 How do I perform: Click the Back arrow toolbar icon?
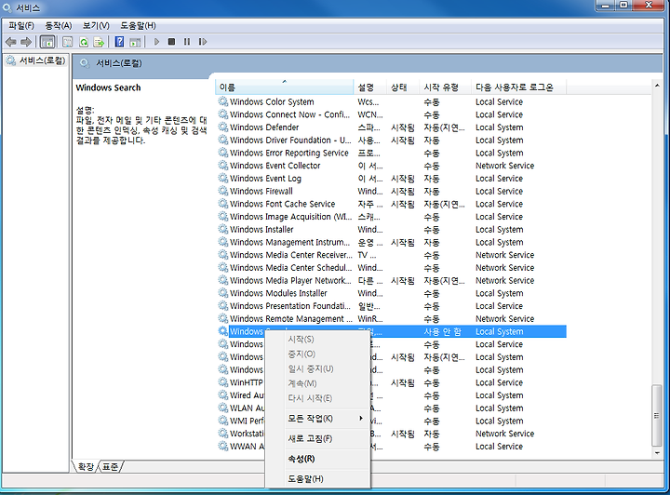pos(11,42)
